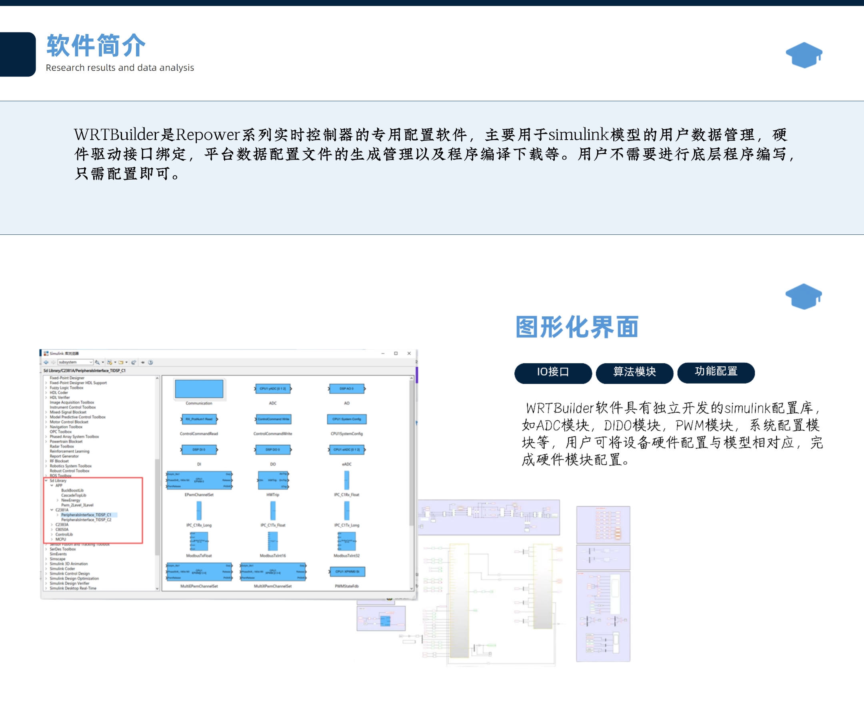Viewport: 864px width, 728px height.
Task: Click the CPU1 System Config block
Action: click(x=346, y=419)
